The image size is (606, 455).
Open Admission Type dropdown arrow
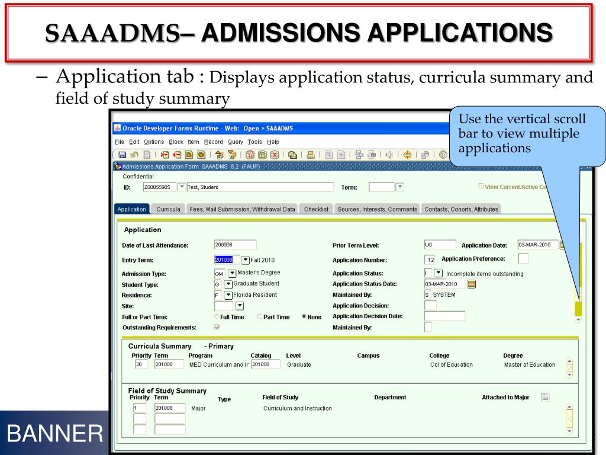232,274
